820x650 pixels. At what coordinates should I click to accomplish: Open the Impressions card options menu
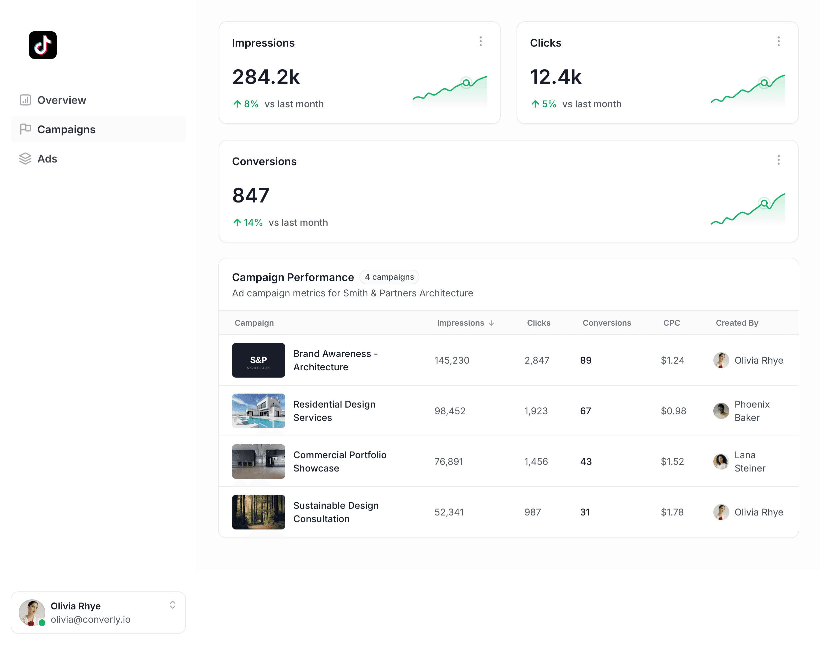click(480, 41)
